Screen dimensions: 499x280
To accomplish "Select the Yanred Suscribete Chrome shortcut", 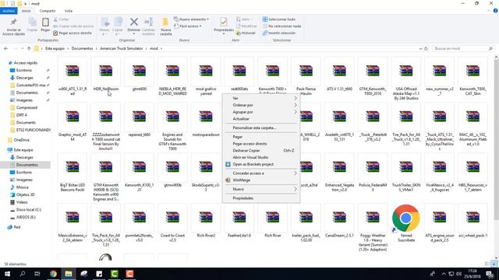I will point(405,223).
